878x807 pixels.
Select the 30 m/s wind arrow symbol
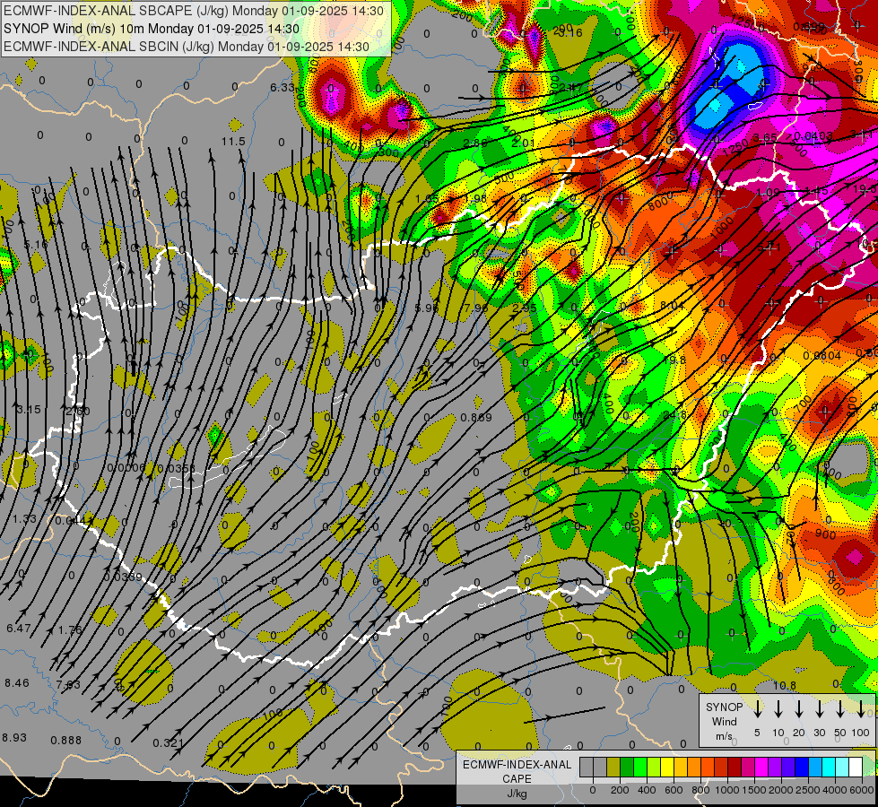[820, 708]
